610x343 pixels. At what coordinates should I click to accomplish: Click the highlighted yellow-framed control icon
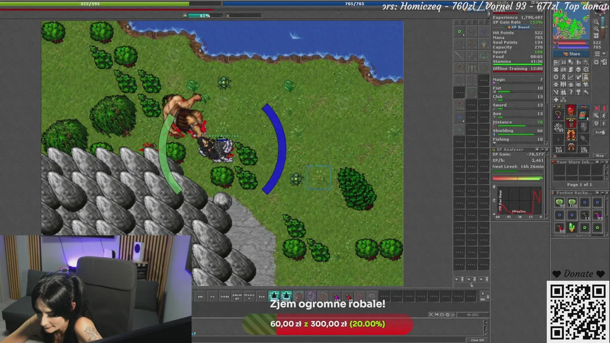point(586,77)
